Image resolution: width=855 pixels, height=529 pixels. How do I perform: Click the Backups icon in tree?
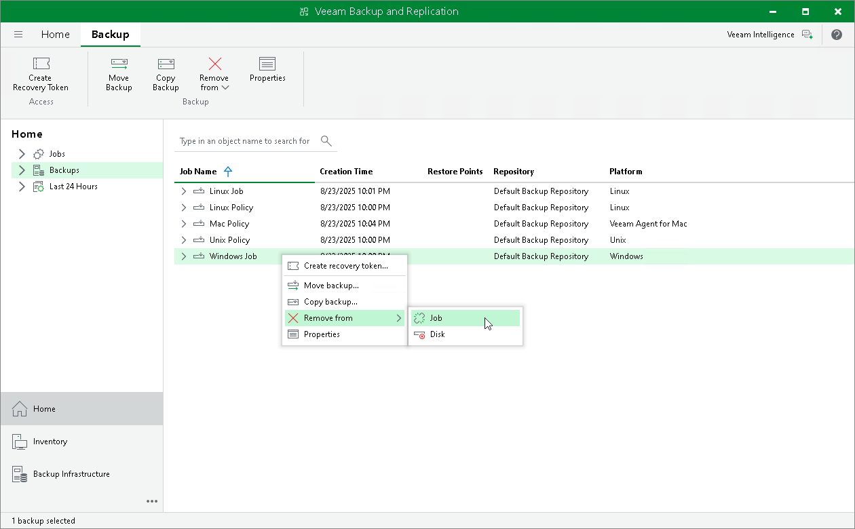39,170
